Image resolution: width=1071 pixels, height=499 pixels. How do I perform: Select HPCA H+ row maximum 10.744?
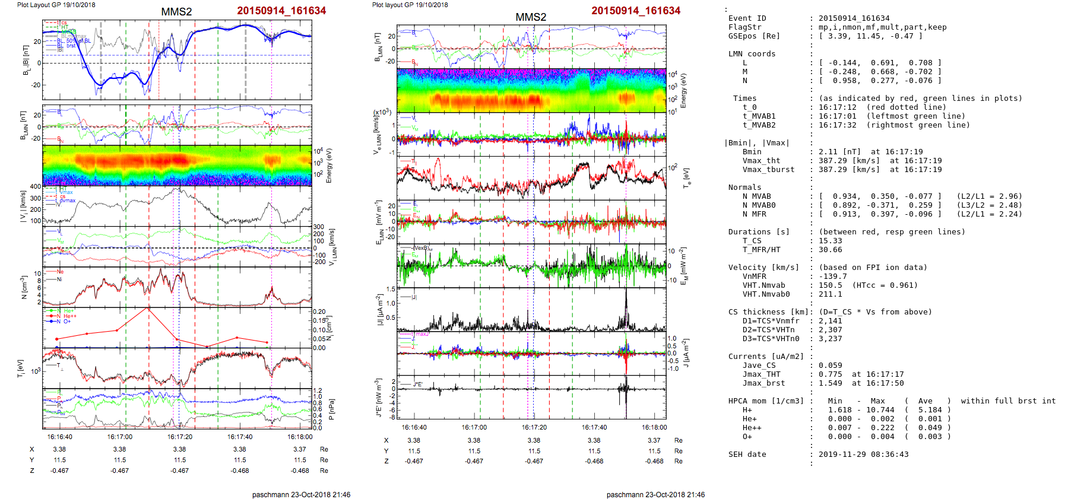pos(880,410)
